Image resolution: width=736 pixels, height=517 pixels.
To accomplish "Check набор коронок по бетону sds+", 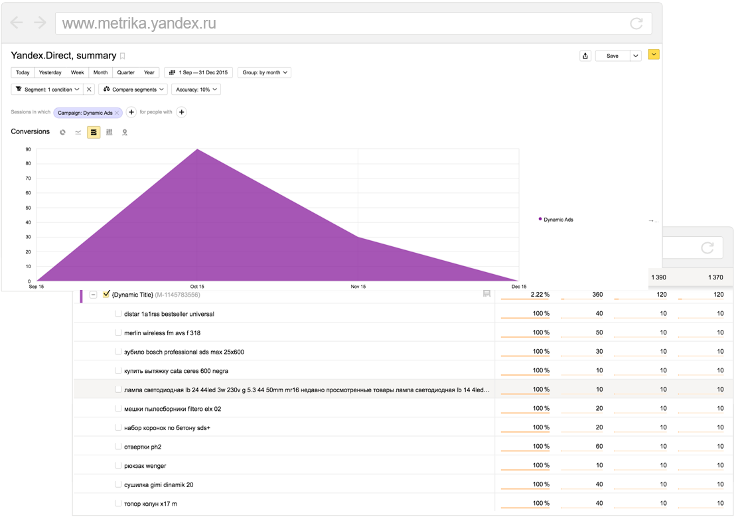I will coord(118,427).
